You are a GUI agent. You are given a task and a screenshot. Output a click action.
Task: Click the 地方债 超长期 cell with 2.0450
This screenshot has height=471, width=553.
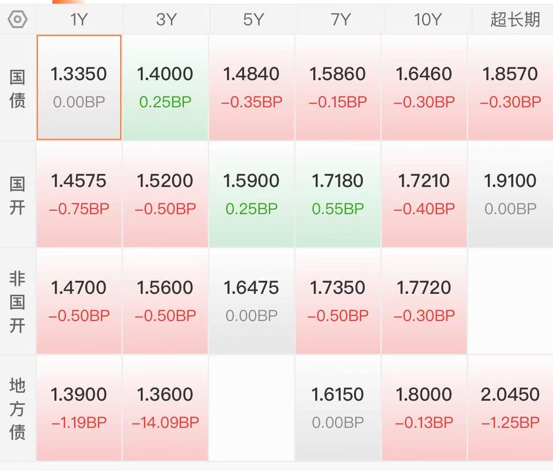(x=510, y=407)
